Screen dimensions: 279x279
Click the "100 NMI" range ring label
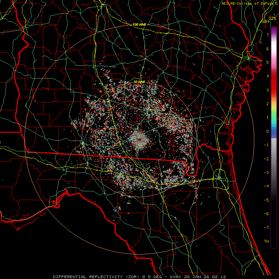point(139,24)
